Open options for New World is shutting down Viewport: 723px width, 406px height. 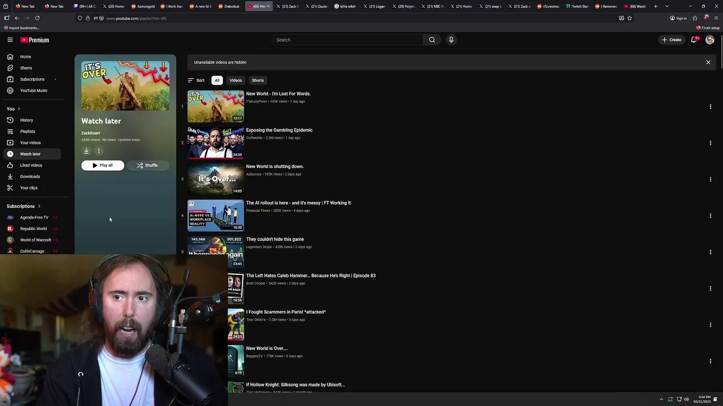(711, 179)
